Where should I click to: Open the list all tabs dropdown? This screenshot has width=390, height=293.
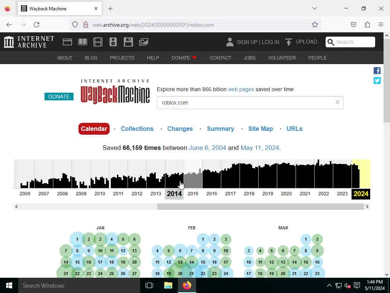click(x=315, y=8)
